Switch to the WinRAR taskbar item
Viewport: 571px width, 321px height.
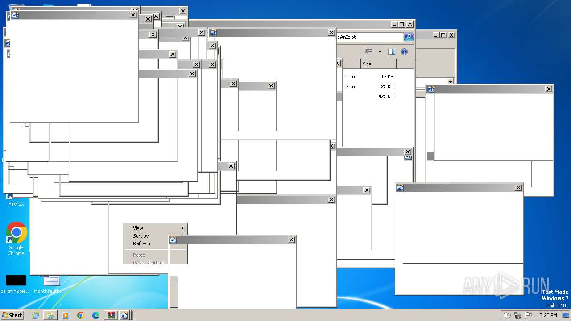click(x=111, y=315)
